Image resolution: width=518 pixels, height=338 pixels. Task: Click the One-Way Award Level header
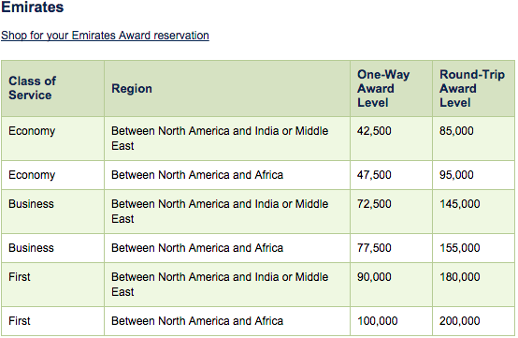(383, 88)
